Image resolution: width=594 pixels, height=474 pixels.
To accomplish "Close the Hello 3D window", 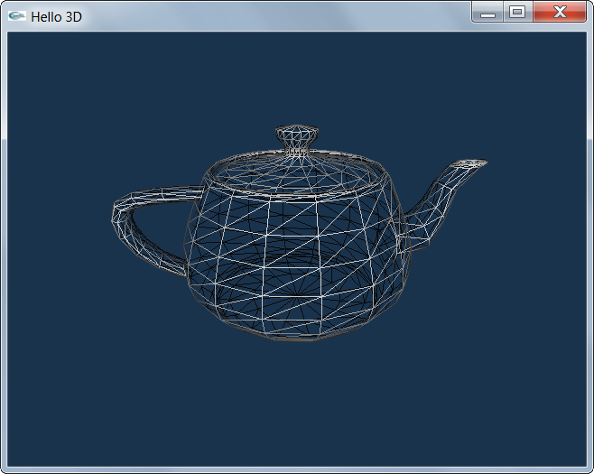I will 560,13.
